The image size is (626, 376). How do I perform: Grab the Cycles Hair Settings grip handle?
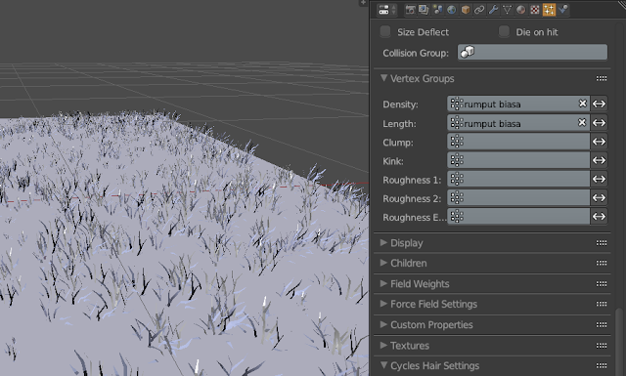(x=602, y=365)
